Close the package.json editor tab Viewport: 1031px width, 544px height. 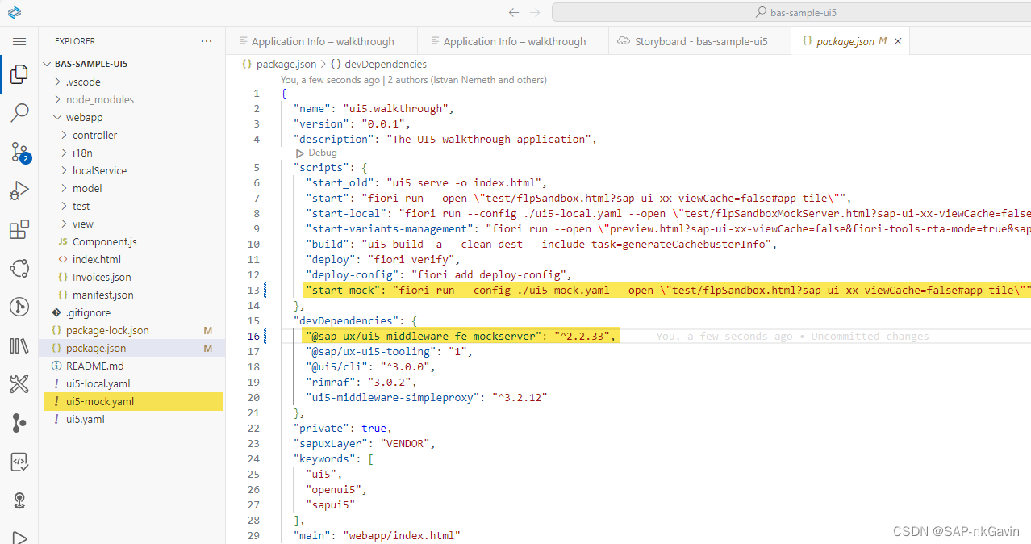898,40
